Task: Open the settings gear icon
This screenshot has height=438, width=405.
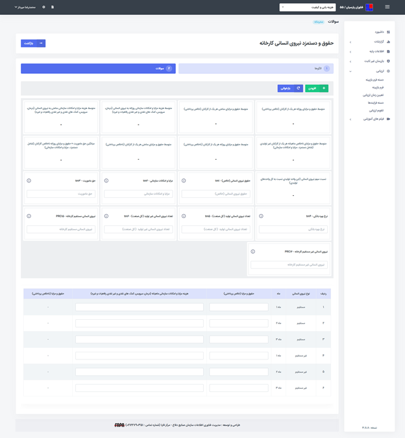Action: click(43, 7)
